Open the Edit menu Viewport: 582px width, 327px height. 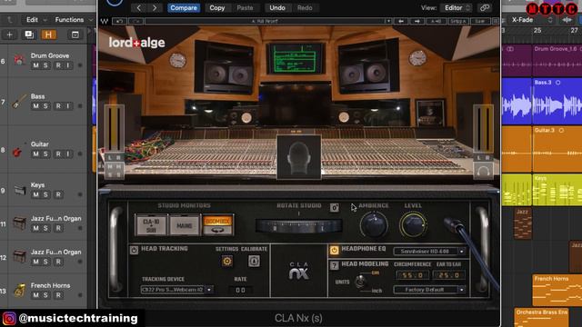36,20
